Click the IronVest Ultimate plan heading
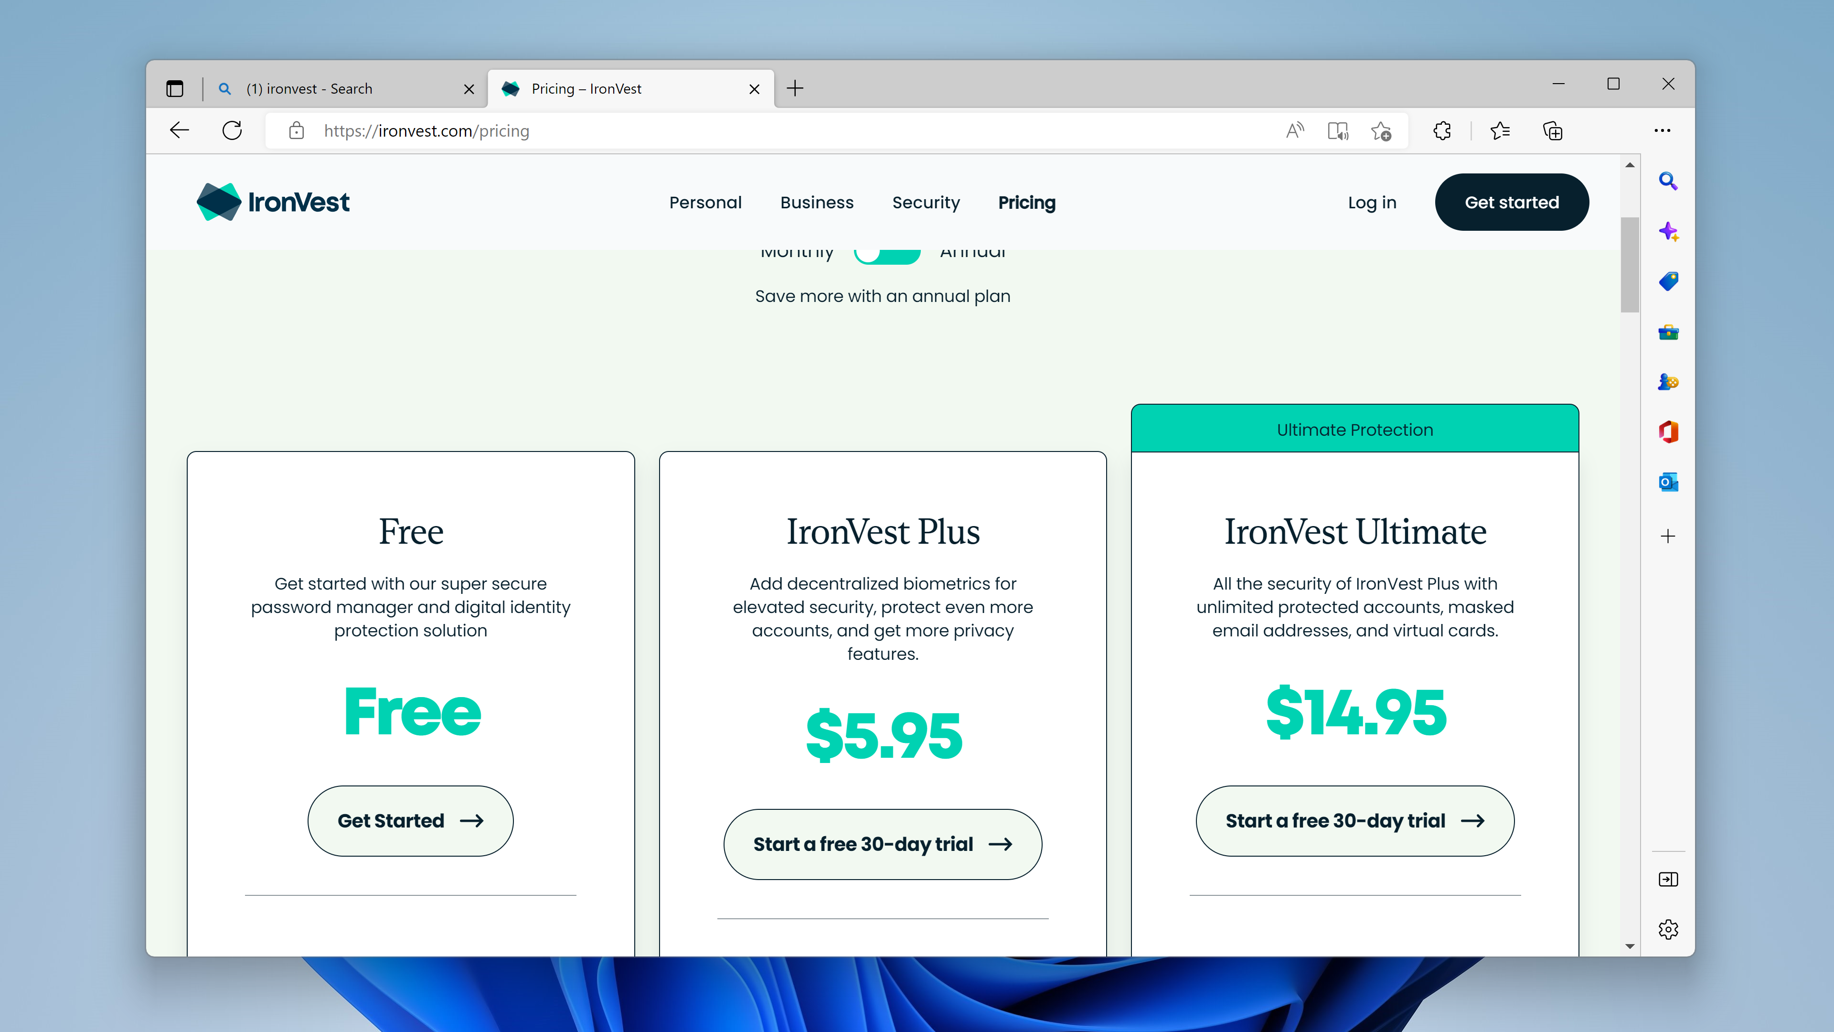The width and height of the screenshot is (1834, 1032). point(1355,531)
